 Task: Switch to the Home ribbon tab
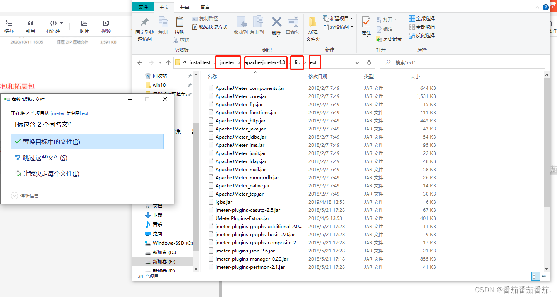164,7
